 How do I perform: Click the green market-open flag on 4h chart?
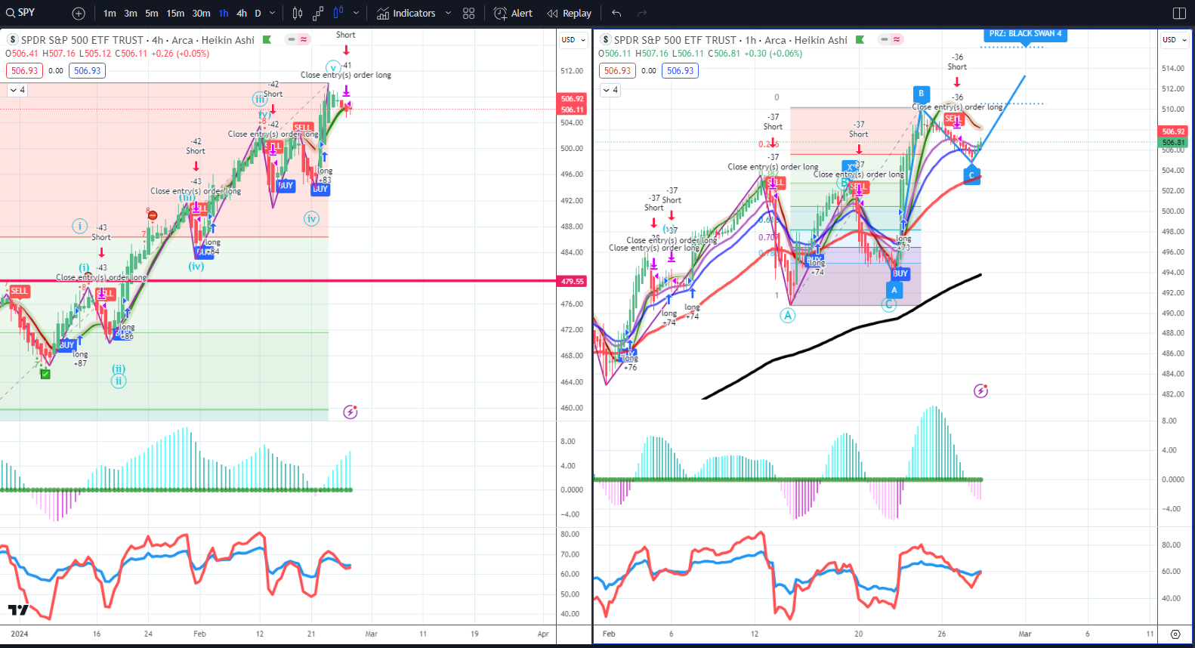click(267, 40)
